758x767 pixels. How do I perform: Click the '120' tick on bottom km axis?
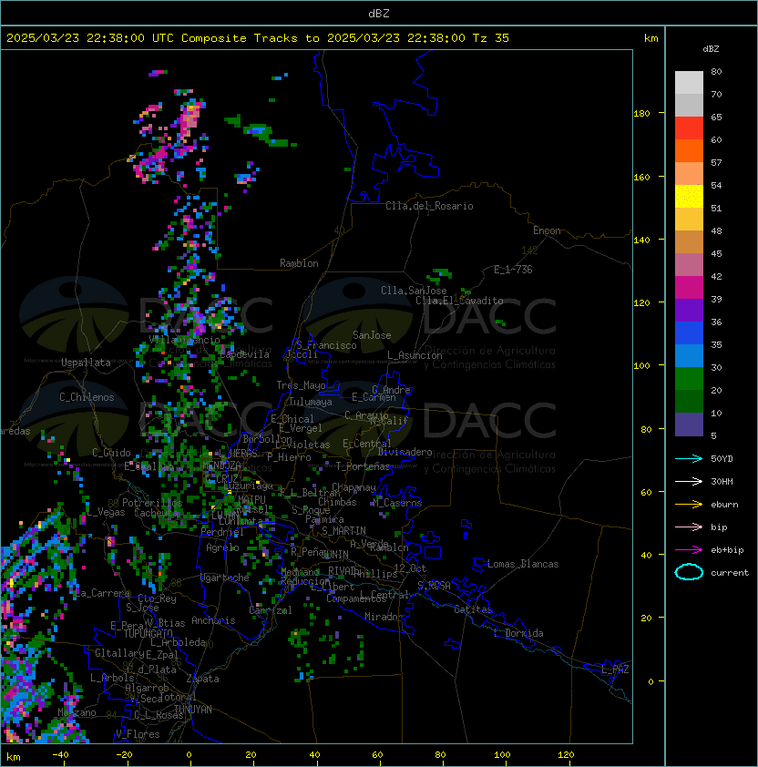tap(566, 755)
